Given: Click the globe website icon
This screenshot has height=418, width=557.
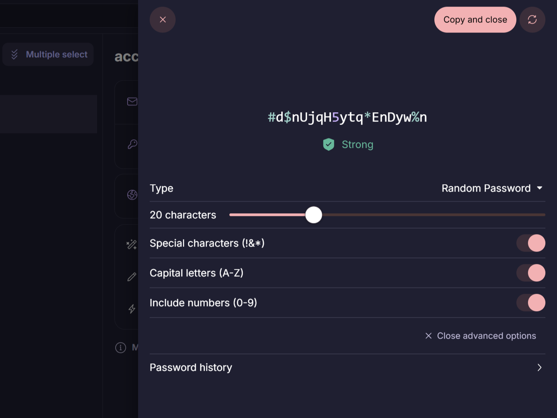Looking at the screenshot, I should [x=132, y=194].
